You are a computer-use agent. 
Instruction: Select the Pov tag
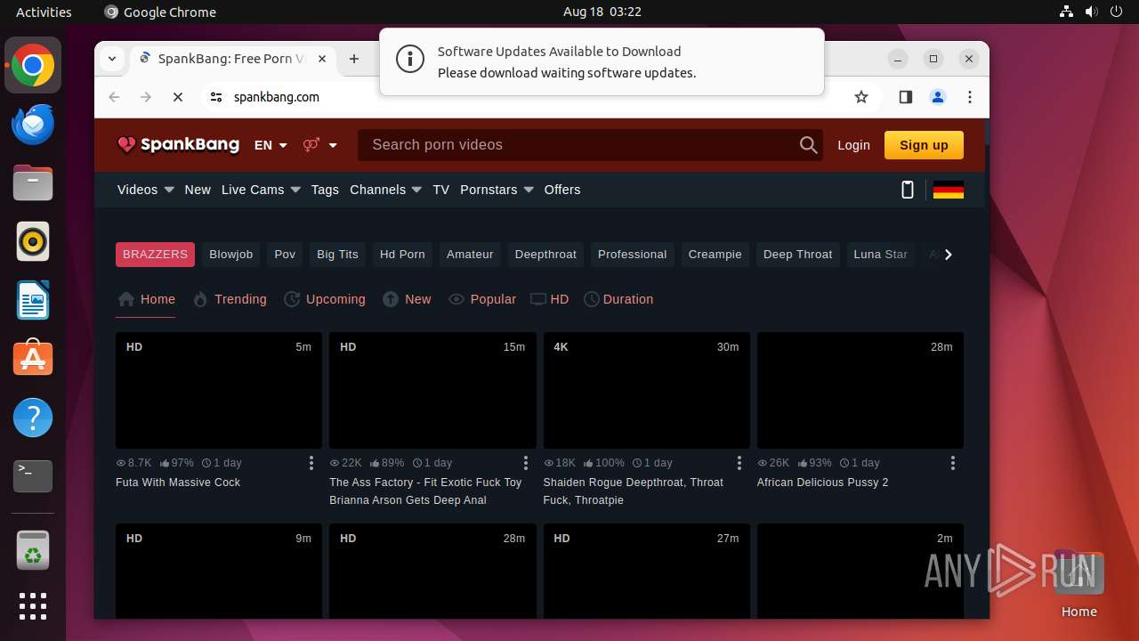tap(285, 255)
